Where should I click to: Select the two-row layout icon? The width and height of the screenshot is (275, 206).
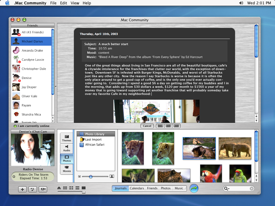77,188
